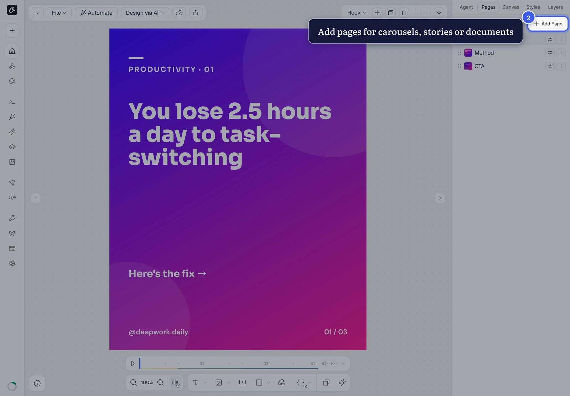
Task: Expand the timeline options chevron
Action: pos(343,364)
